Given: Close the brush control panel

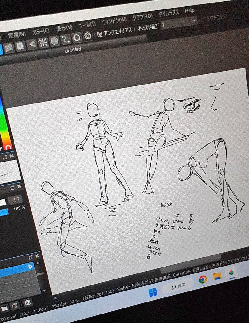Looking at the screenshot, I should pos(19,186).
